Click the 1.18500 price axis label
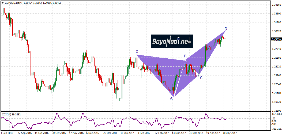Viewport: 282px width, 136px height. 276,110
